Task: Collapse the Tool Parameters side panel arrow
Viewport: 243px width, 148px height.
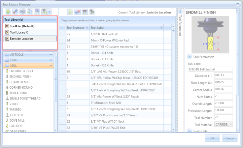Action: tap(180, 12)
